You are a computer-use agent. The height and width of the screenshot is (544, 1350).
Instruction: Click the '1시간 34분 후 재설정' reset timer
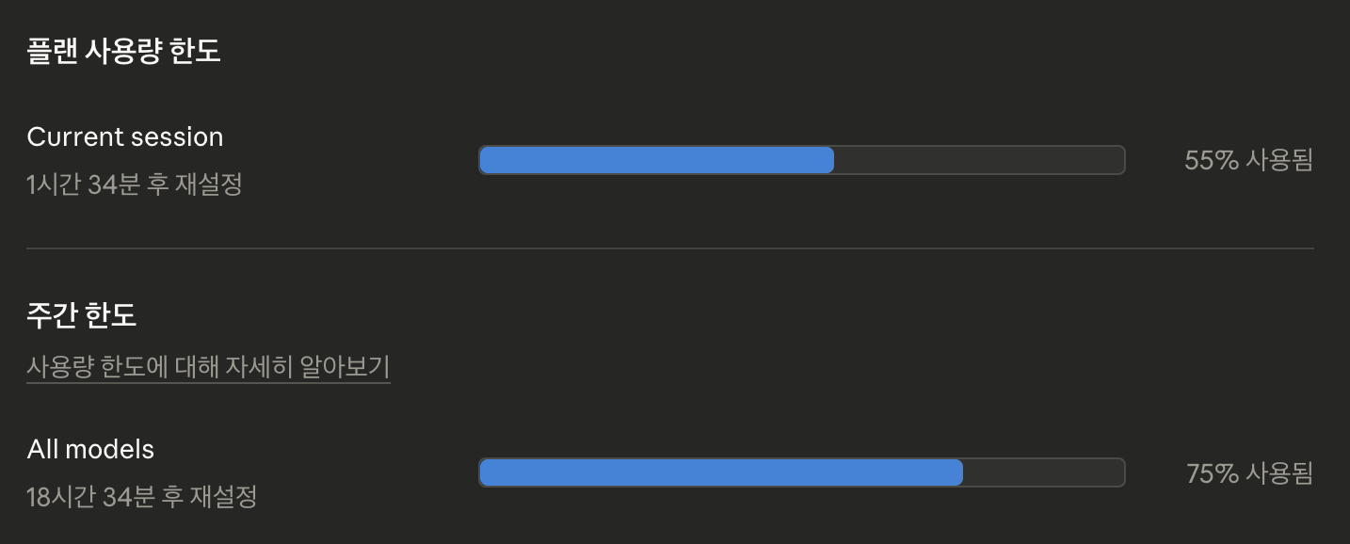[136, 186]
